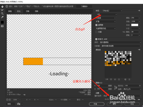Open the 仿色 100% dropdown arrow
Screen dimensions: 143x107
139,21
